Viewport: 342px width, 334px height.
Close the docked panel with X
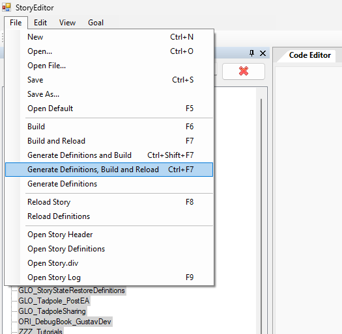[263, 53]
